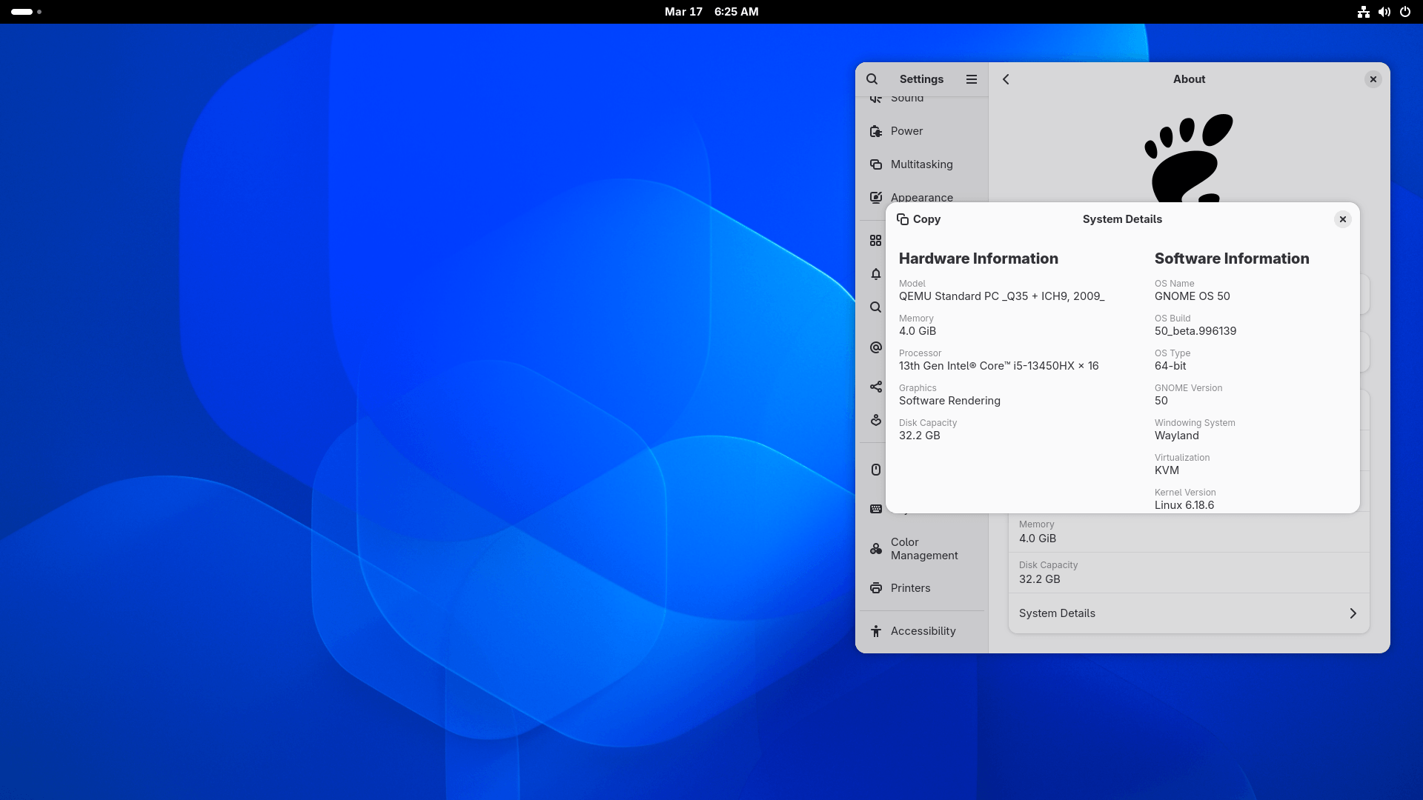The image size is (1423, 800).
Task: Open Keyboard settings via the keyboard icon
Action: (876, 509)
